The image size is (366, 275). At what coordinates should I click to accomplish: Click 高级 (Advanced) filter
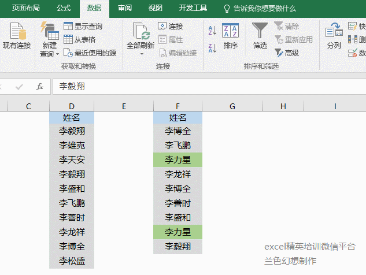pyautogui.click(x=287, y=53)
